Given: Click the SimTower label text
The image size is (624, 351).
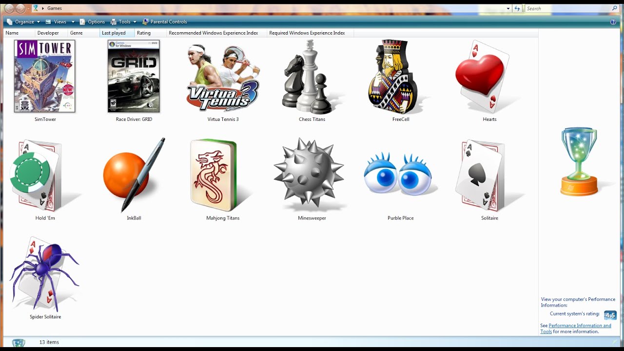Looking at the screenshot, I should [45, 119].
